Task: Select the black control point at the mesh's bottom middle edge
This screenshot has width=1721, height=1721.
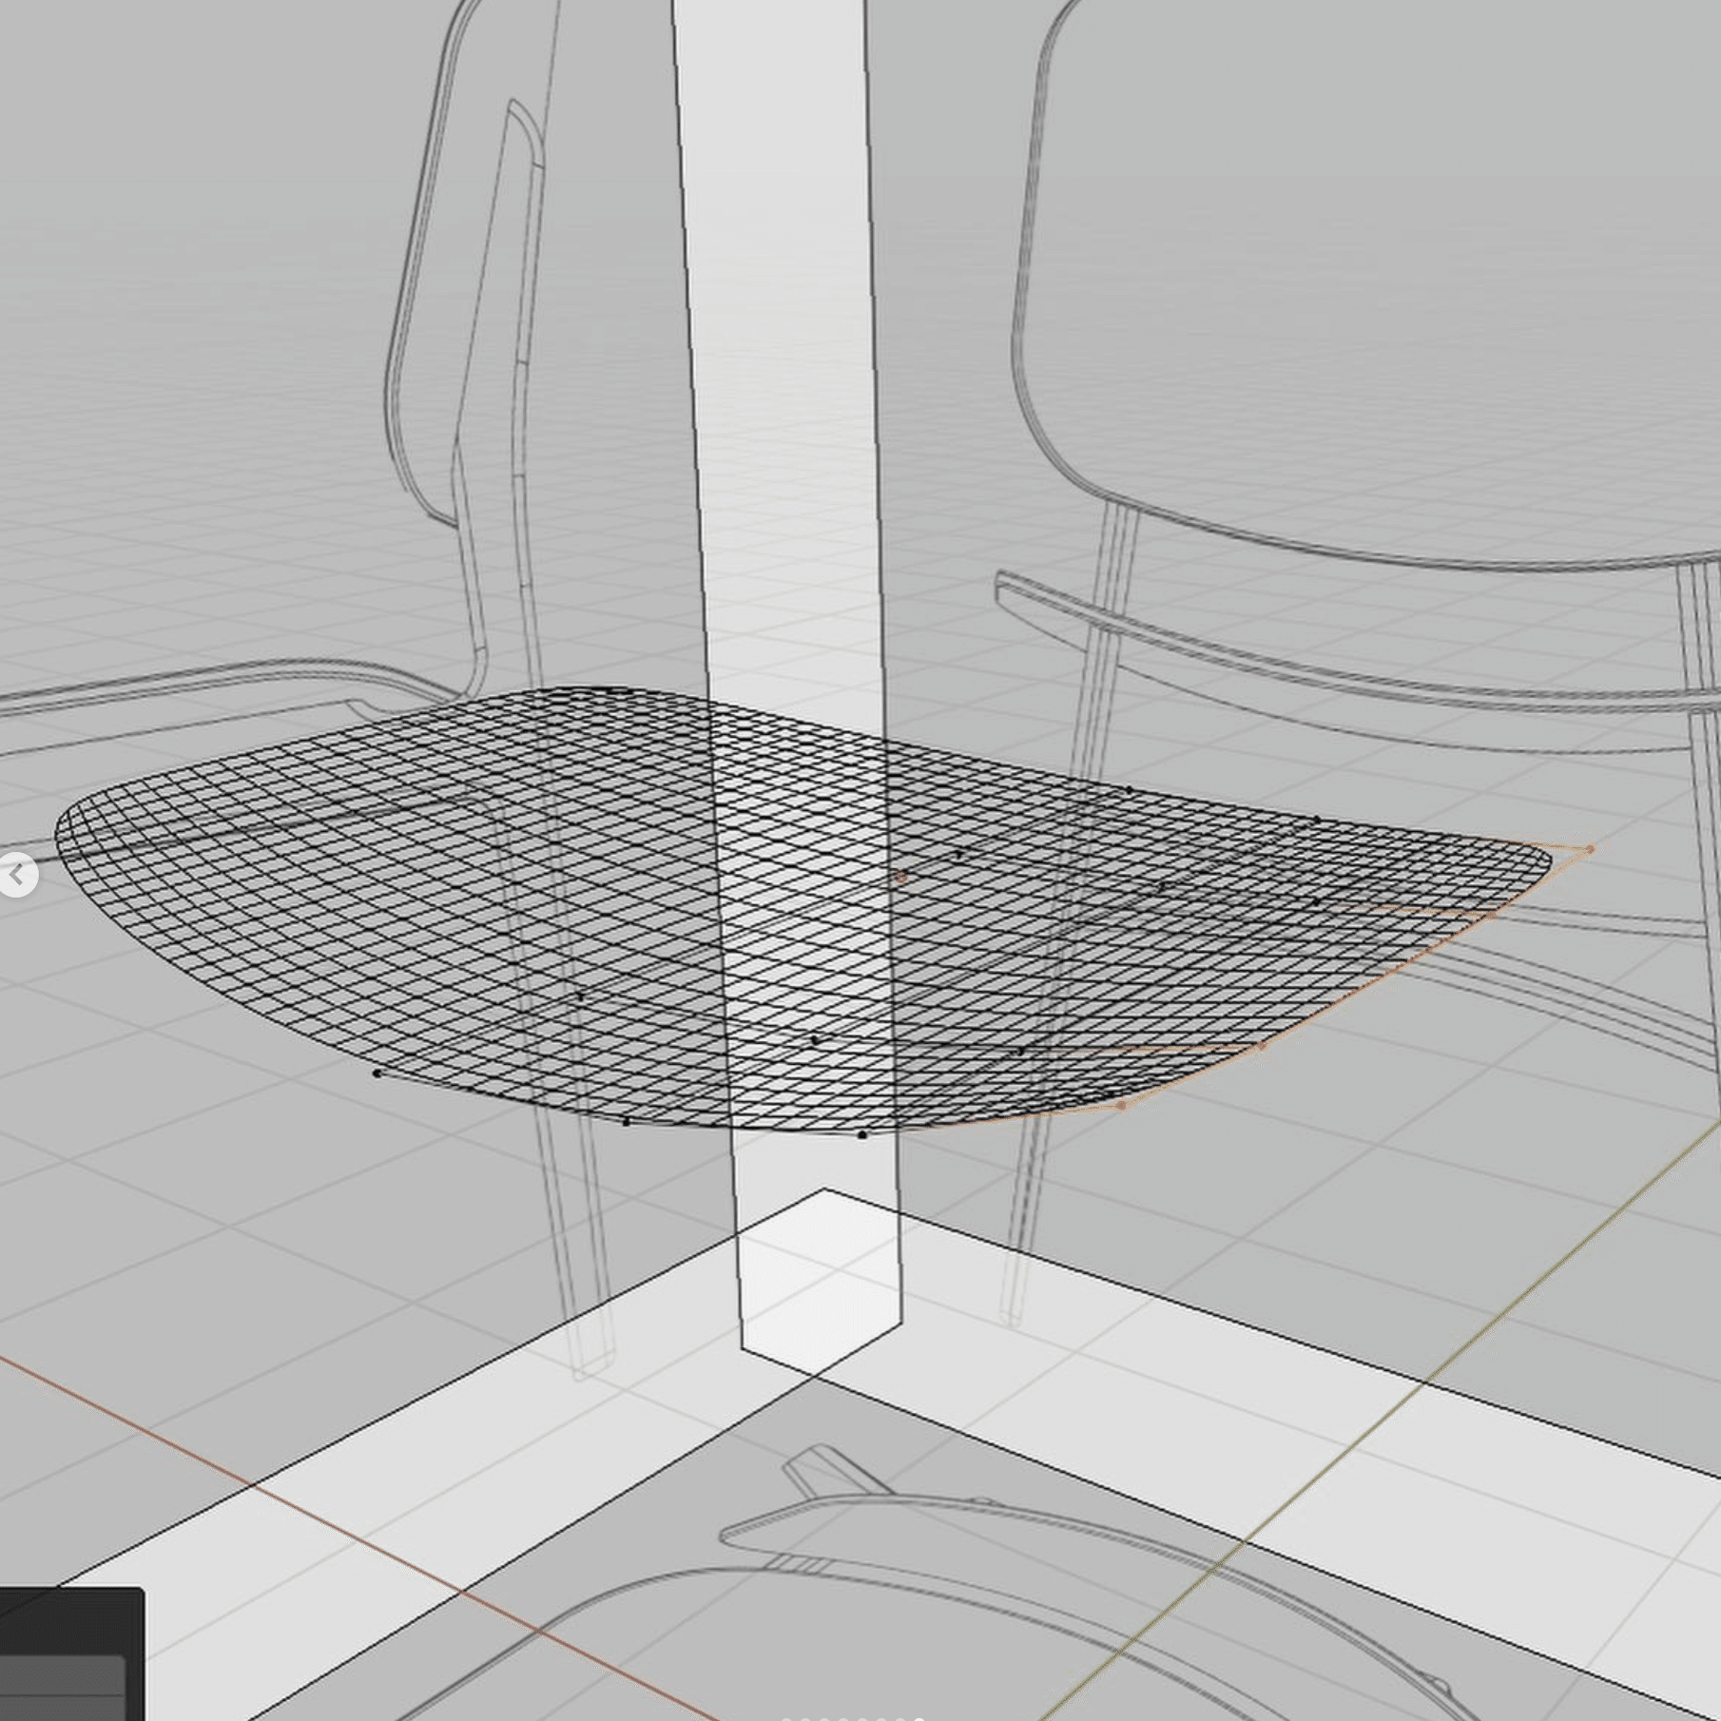Action: point(862,1134)
